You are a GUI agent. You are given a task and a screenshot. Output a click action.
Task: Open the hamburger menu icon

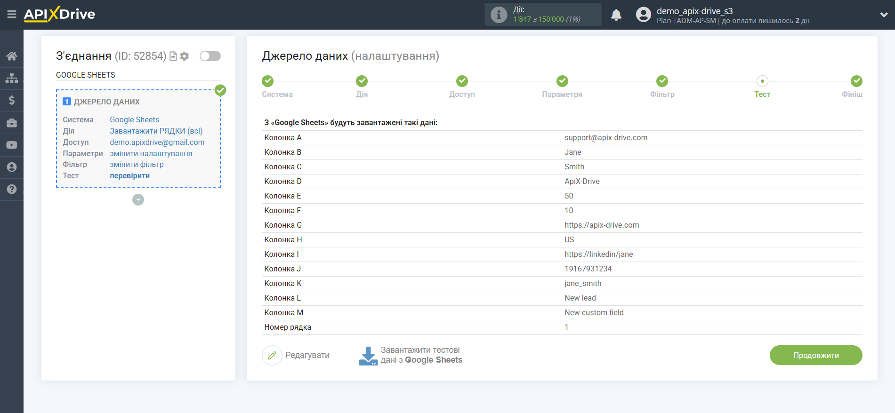coord(12,15)
